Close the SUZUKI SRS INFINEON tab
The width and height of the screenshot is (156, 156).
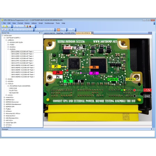pos(92,33)
